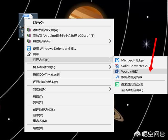
Task: Click the WinRAR icon beside 添加到压缩文件(A)
Action: point(29,30)
